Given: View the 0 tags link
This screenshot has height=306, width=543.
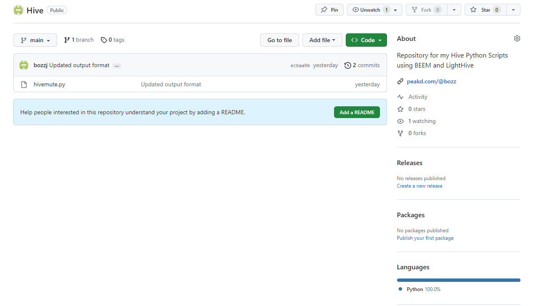Looking at the screenshot, I should pos(113,40).
